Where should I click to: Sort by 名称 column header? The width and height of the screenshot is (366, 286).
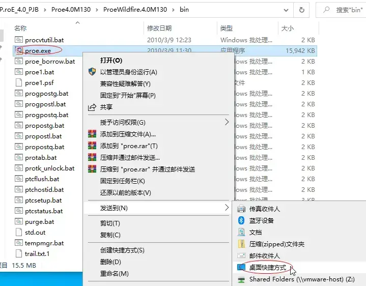(x=20, y=28)
